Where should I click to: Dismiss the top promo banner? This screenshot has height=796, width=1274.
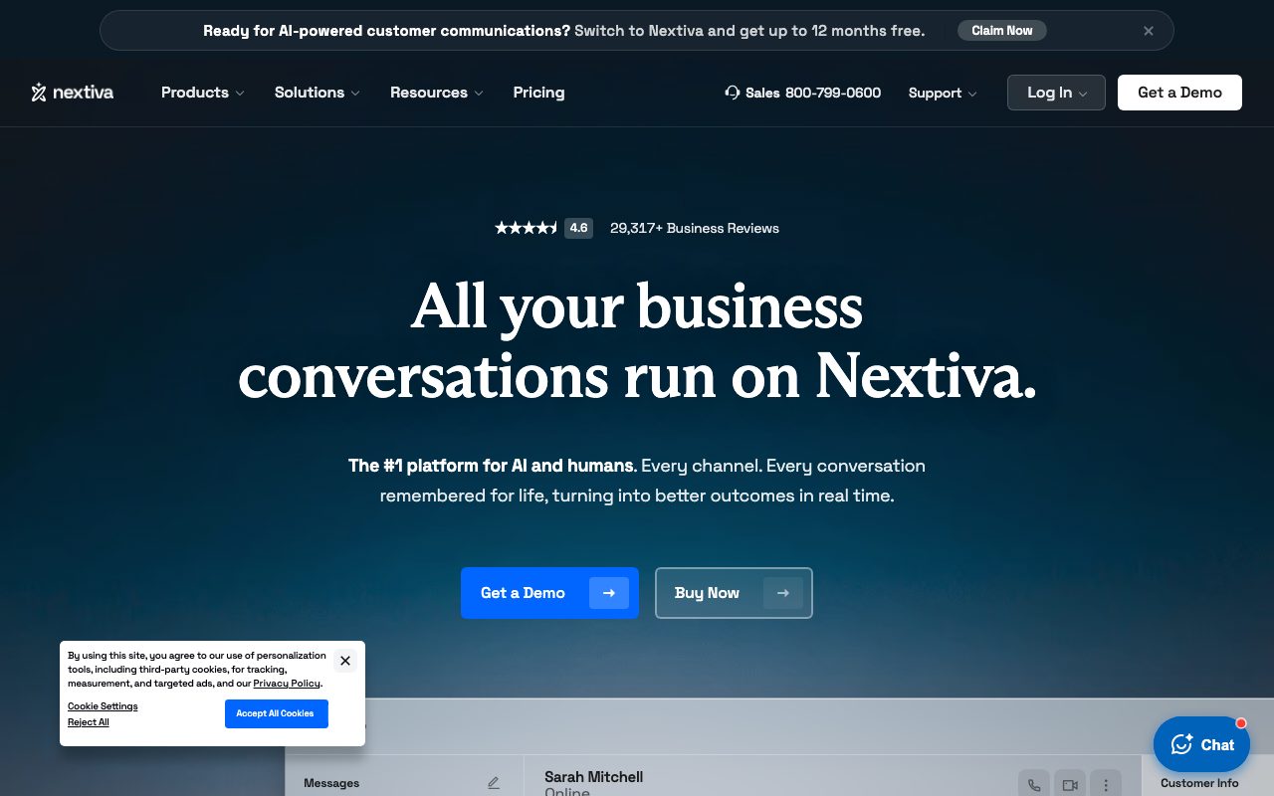pyautogui.click(x=1149, y=31)
